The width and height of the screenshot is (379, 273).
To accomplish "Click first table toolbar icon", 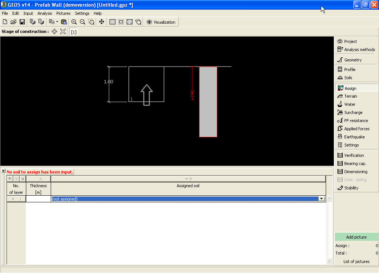I will tap(10, 179).
